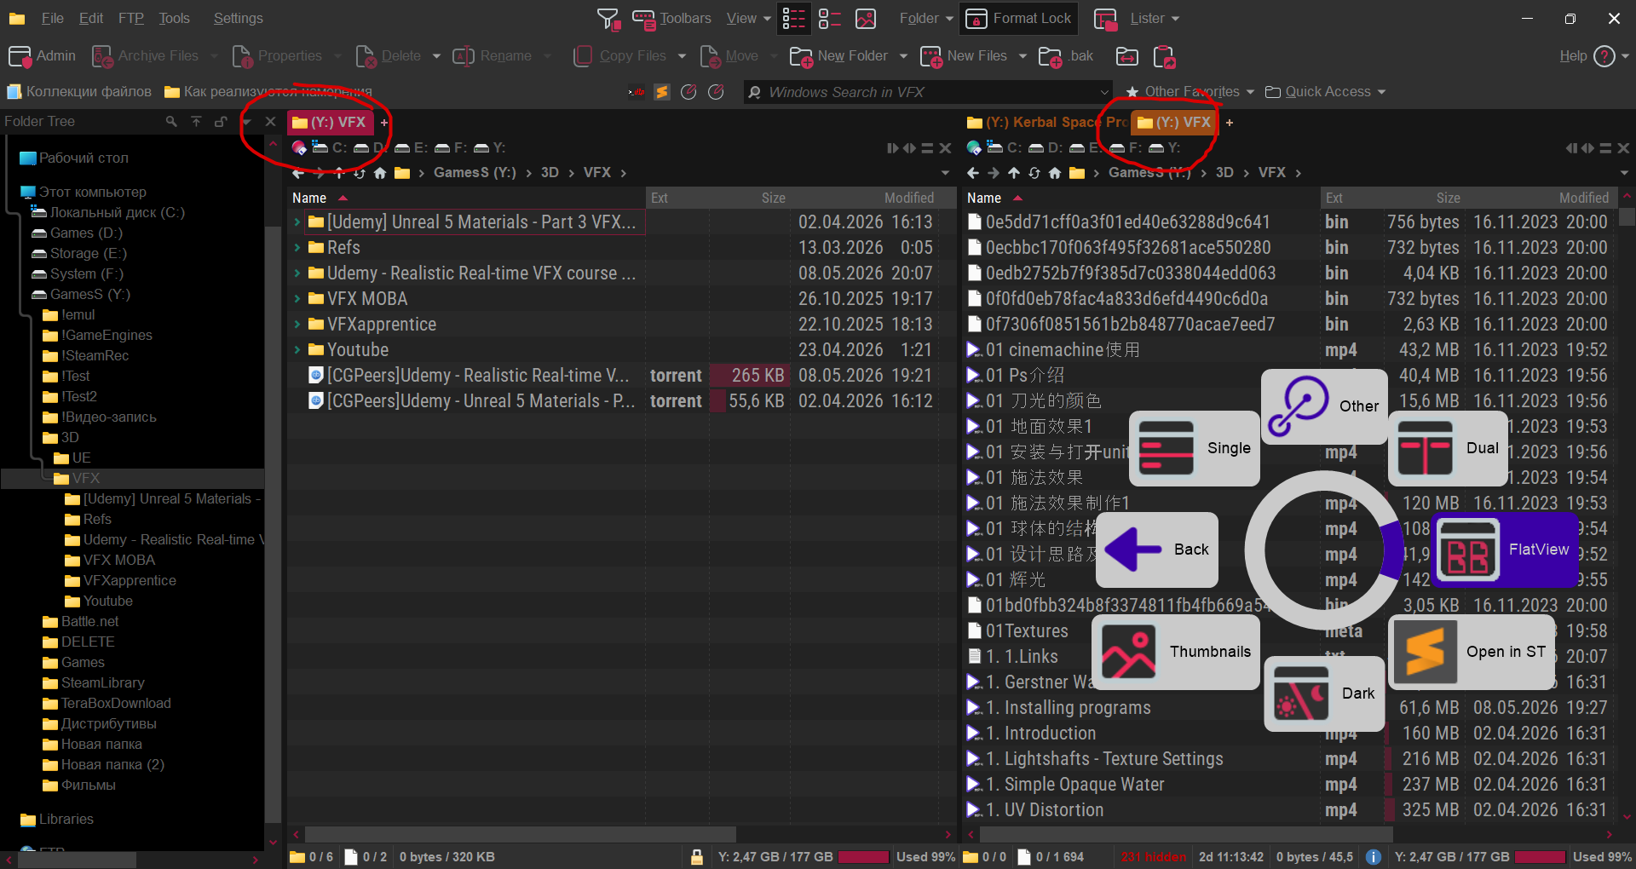This screenshot has width=1636, height=869.
Task: Click the Admin button
Action: click(43, 56)
